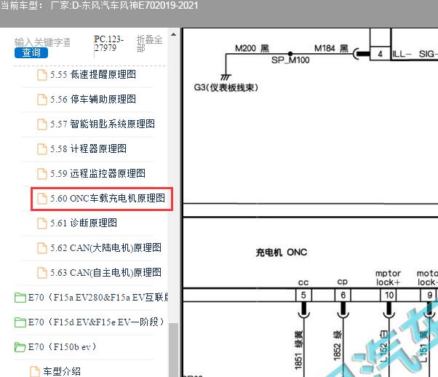Click document icon of 5.58 entry
The height and width of the screenshot is (377, 438).
click(42, 149)
